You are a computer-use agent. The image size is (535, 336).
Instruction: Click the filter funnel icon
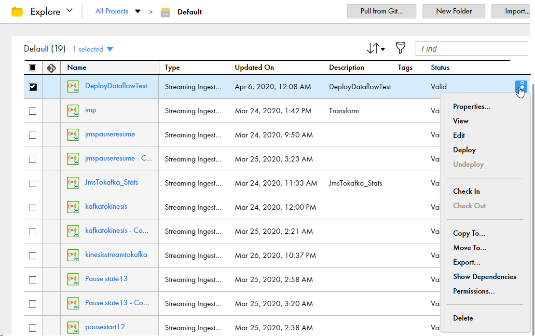click(400, 48)
